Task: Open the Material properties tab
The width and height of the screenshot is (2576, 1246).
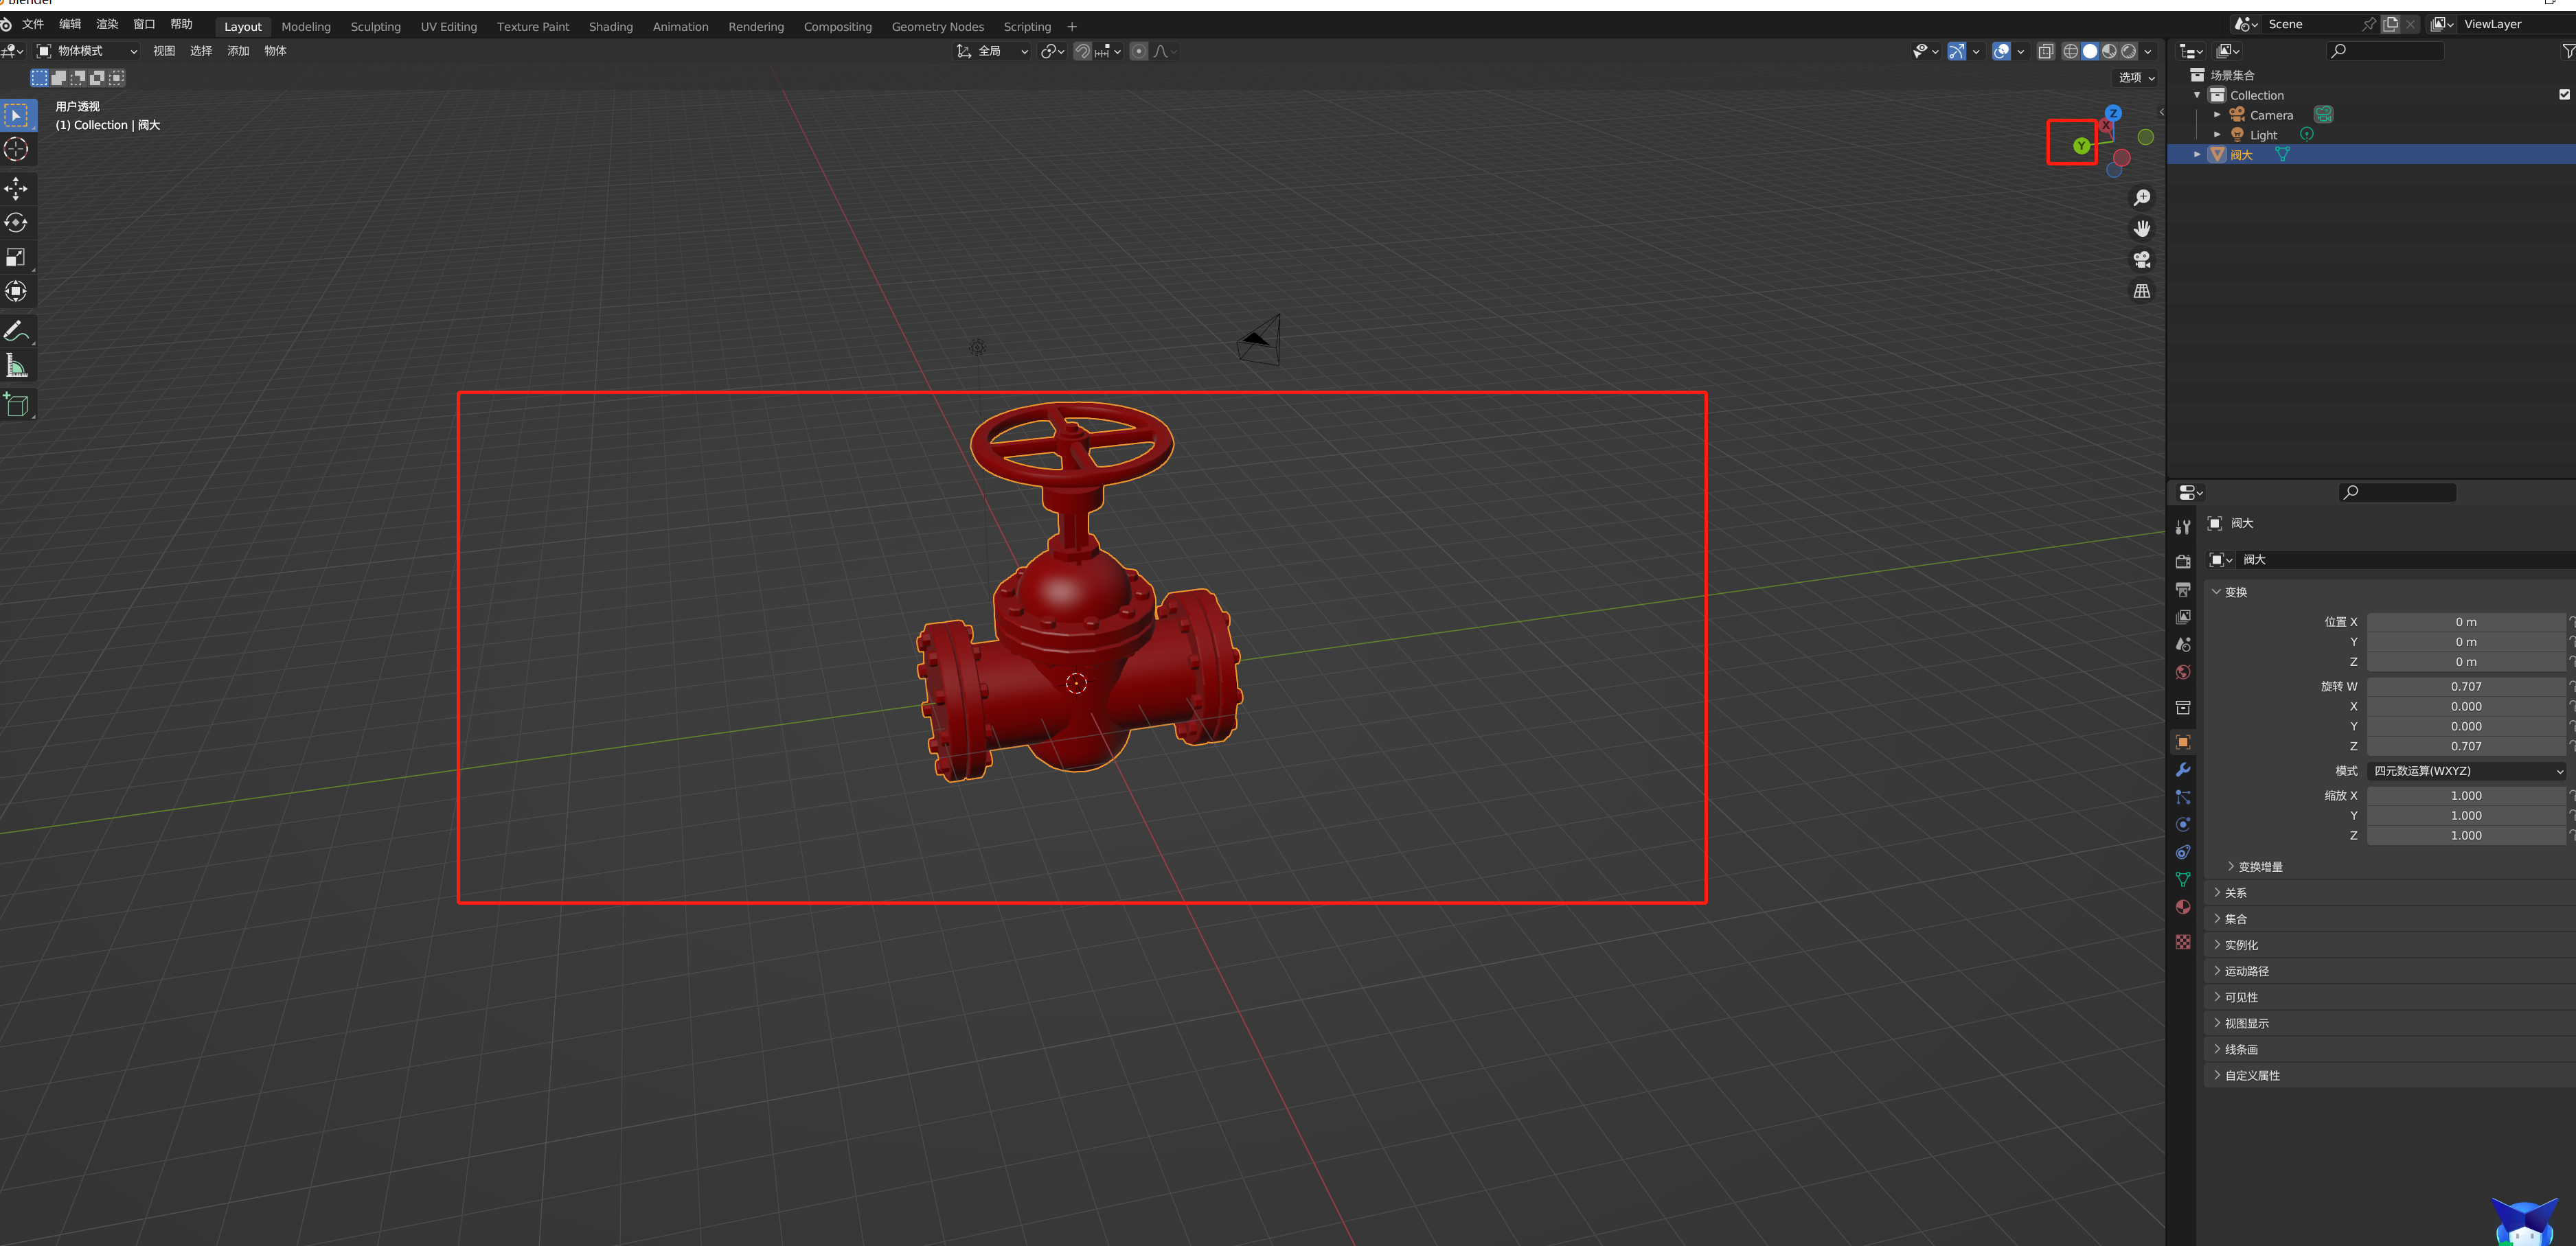Action: click(x=2183, y=907)
